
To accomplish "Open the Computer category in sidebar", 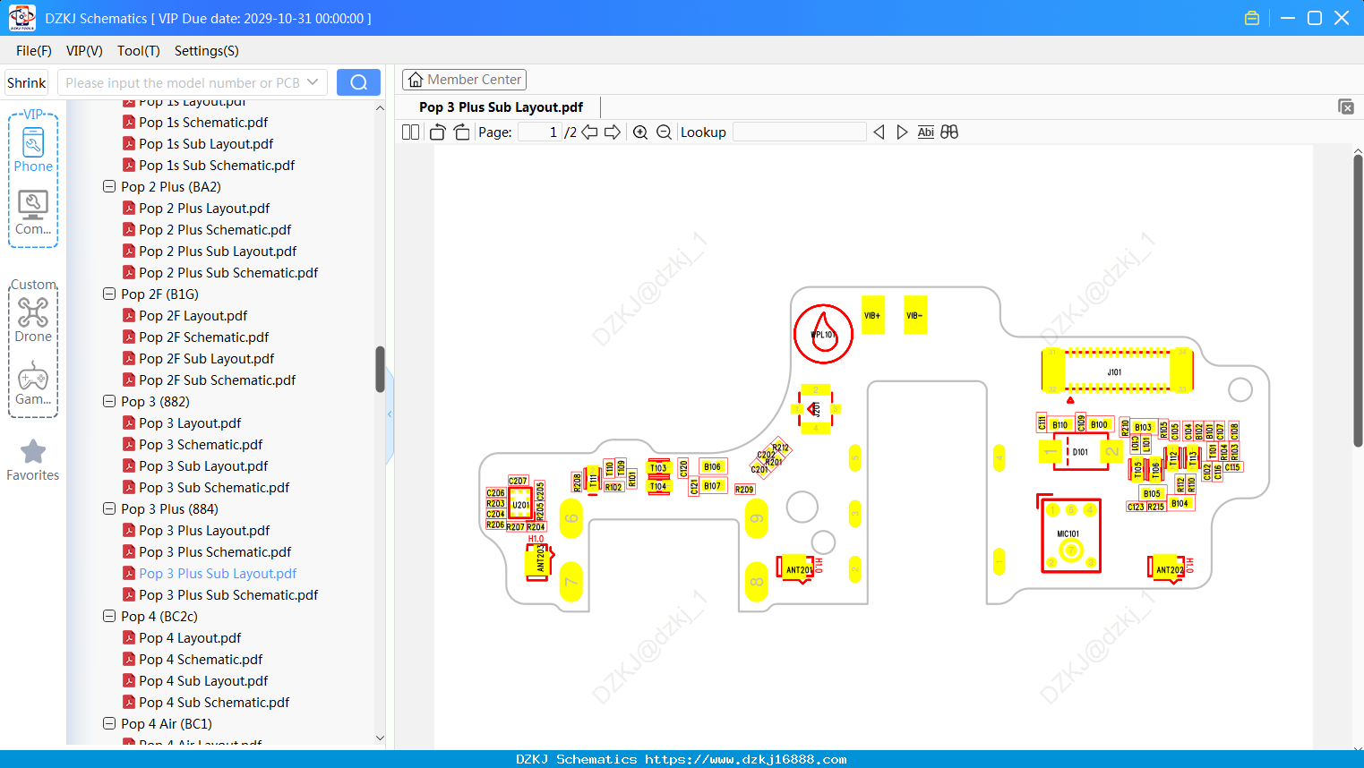I will (33, 213).
